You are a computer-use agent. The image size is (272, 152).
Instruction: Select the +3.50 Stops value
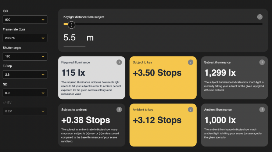[x=157, y=73]
